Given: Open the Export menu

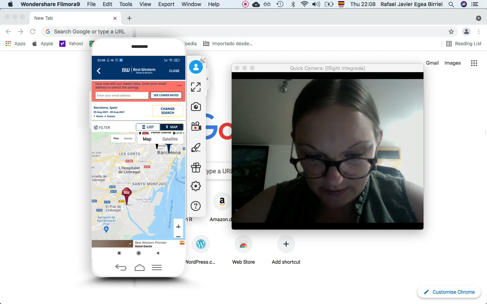Looking at the screenshot, I should 166,4.
